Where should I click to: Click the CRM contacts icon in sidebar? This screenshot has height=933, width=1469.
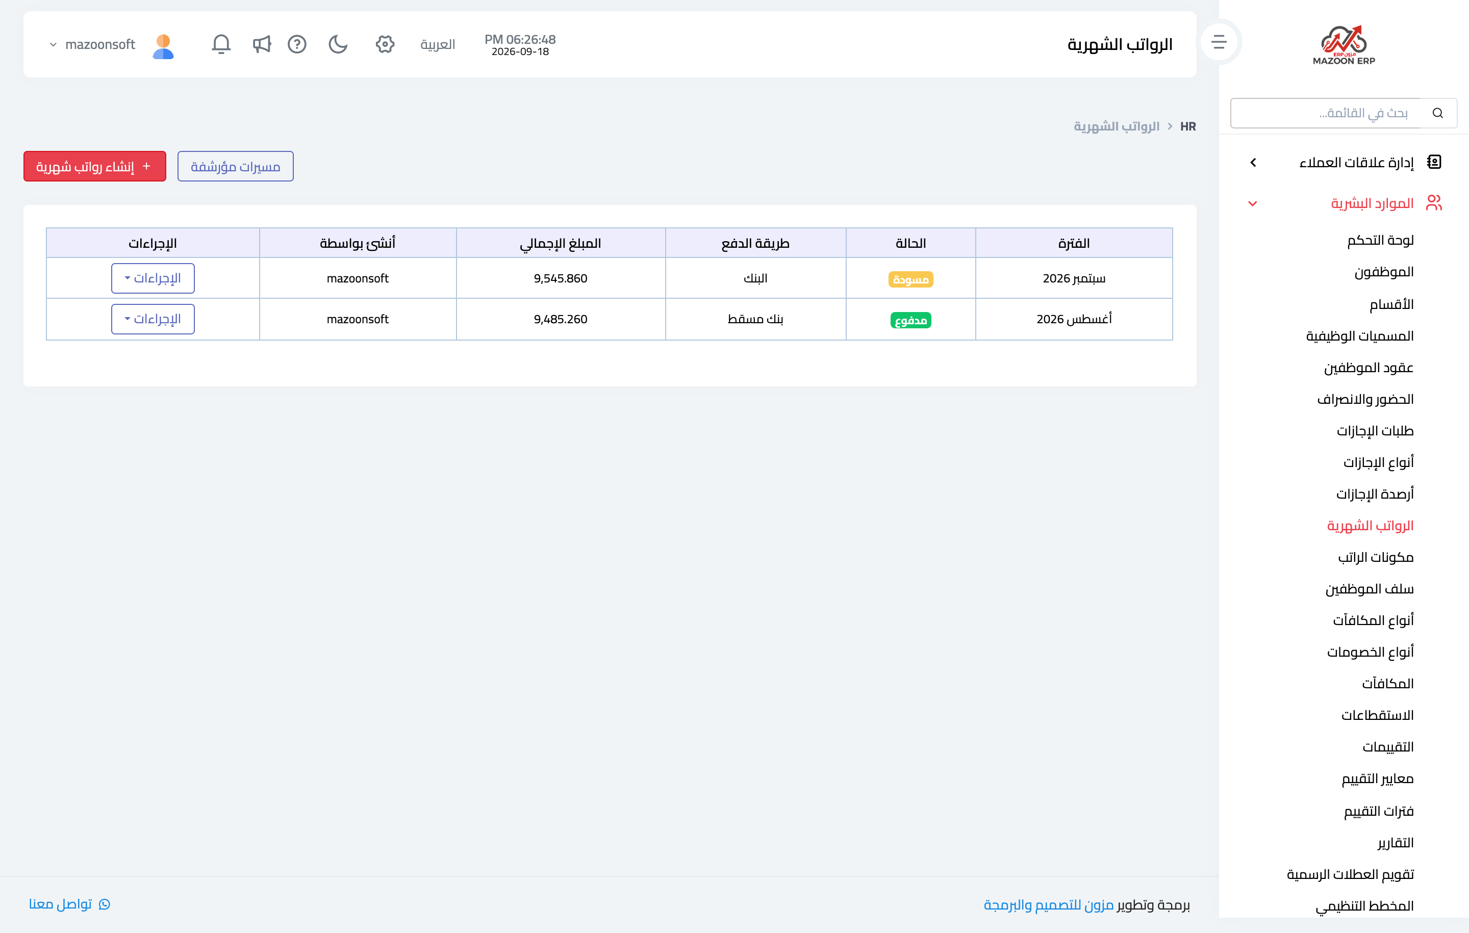tap(1434, 162)
